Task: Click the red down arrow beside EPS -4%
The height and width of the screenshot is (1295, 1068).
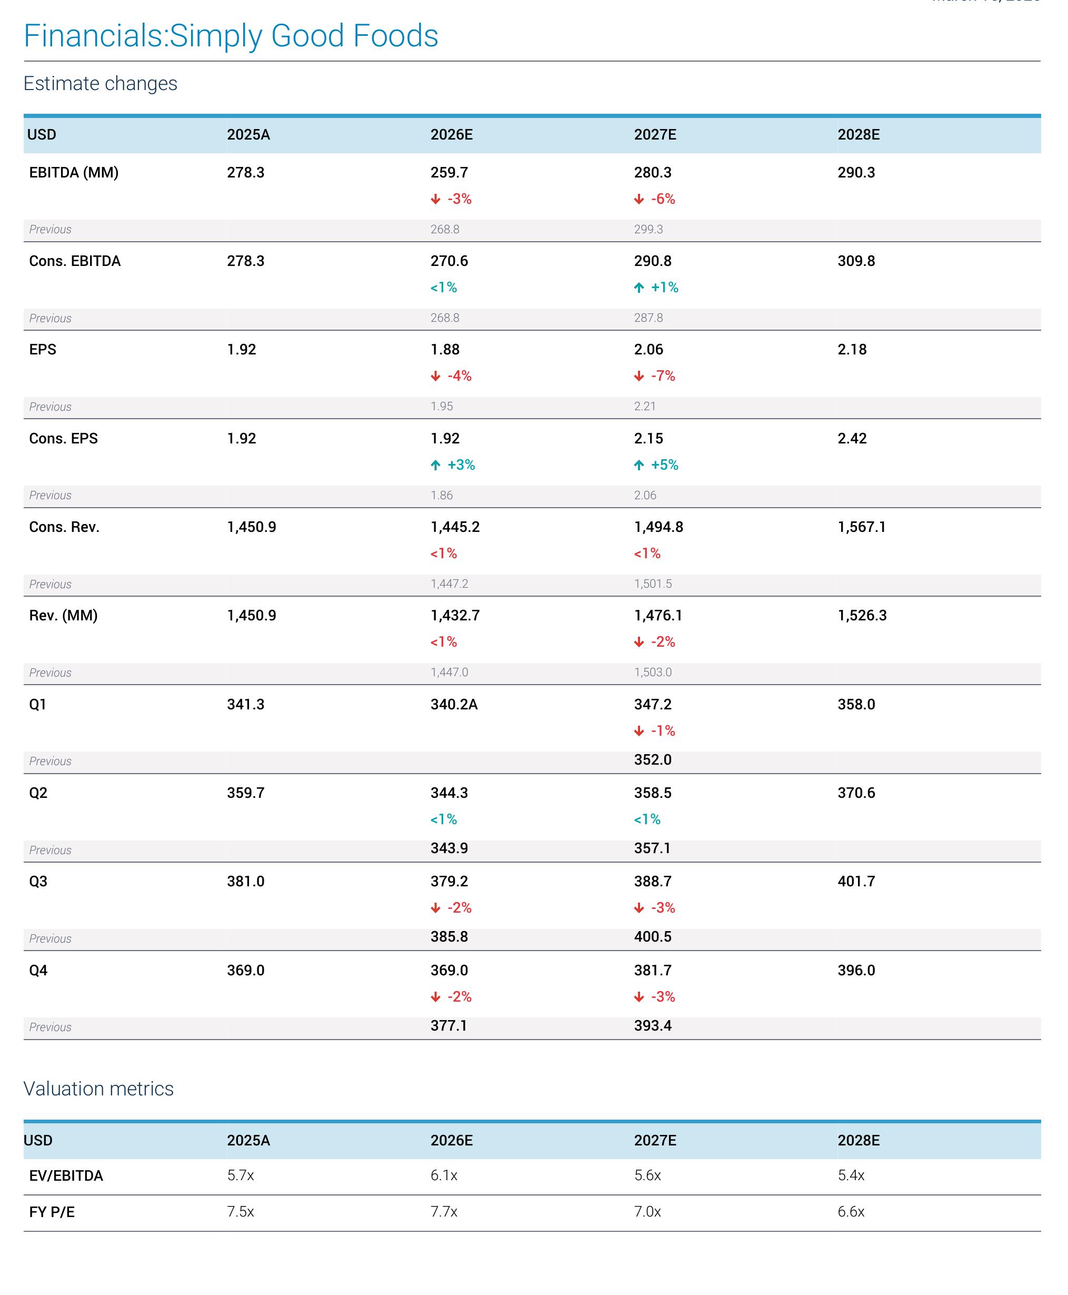Action: click(435, 376)
